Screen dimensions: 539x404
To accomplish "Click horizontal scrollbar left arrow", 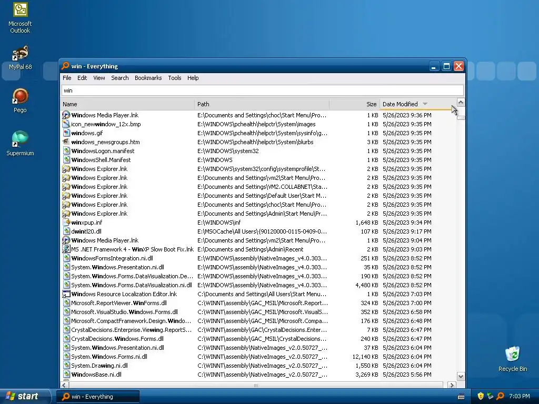I will click(64, 385).
